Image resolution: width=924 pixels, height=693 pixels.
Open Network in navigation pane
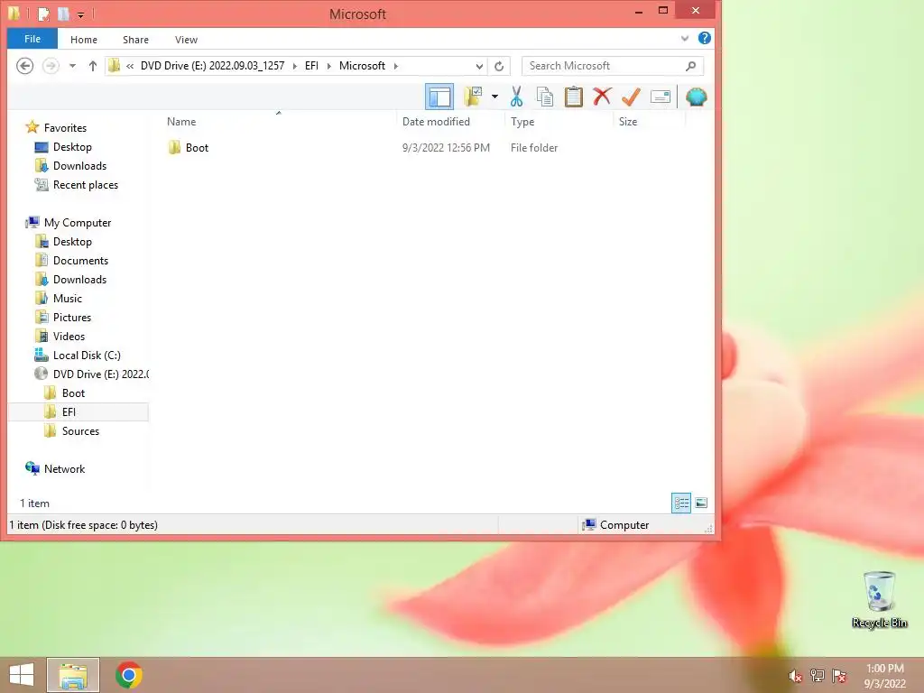[x=64, y=468]
